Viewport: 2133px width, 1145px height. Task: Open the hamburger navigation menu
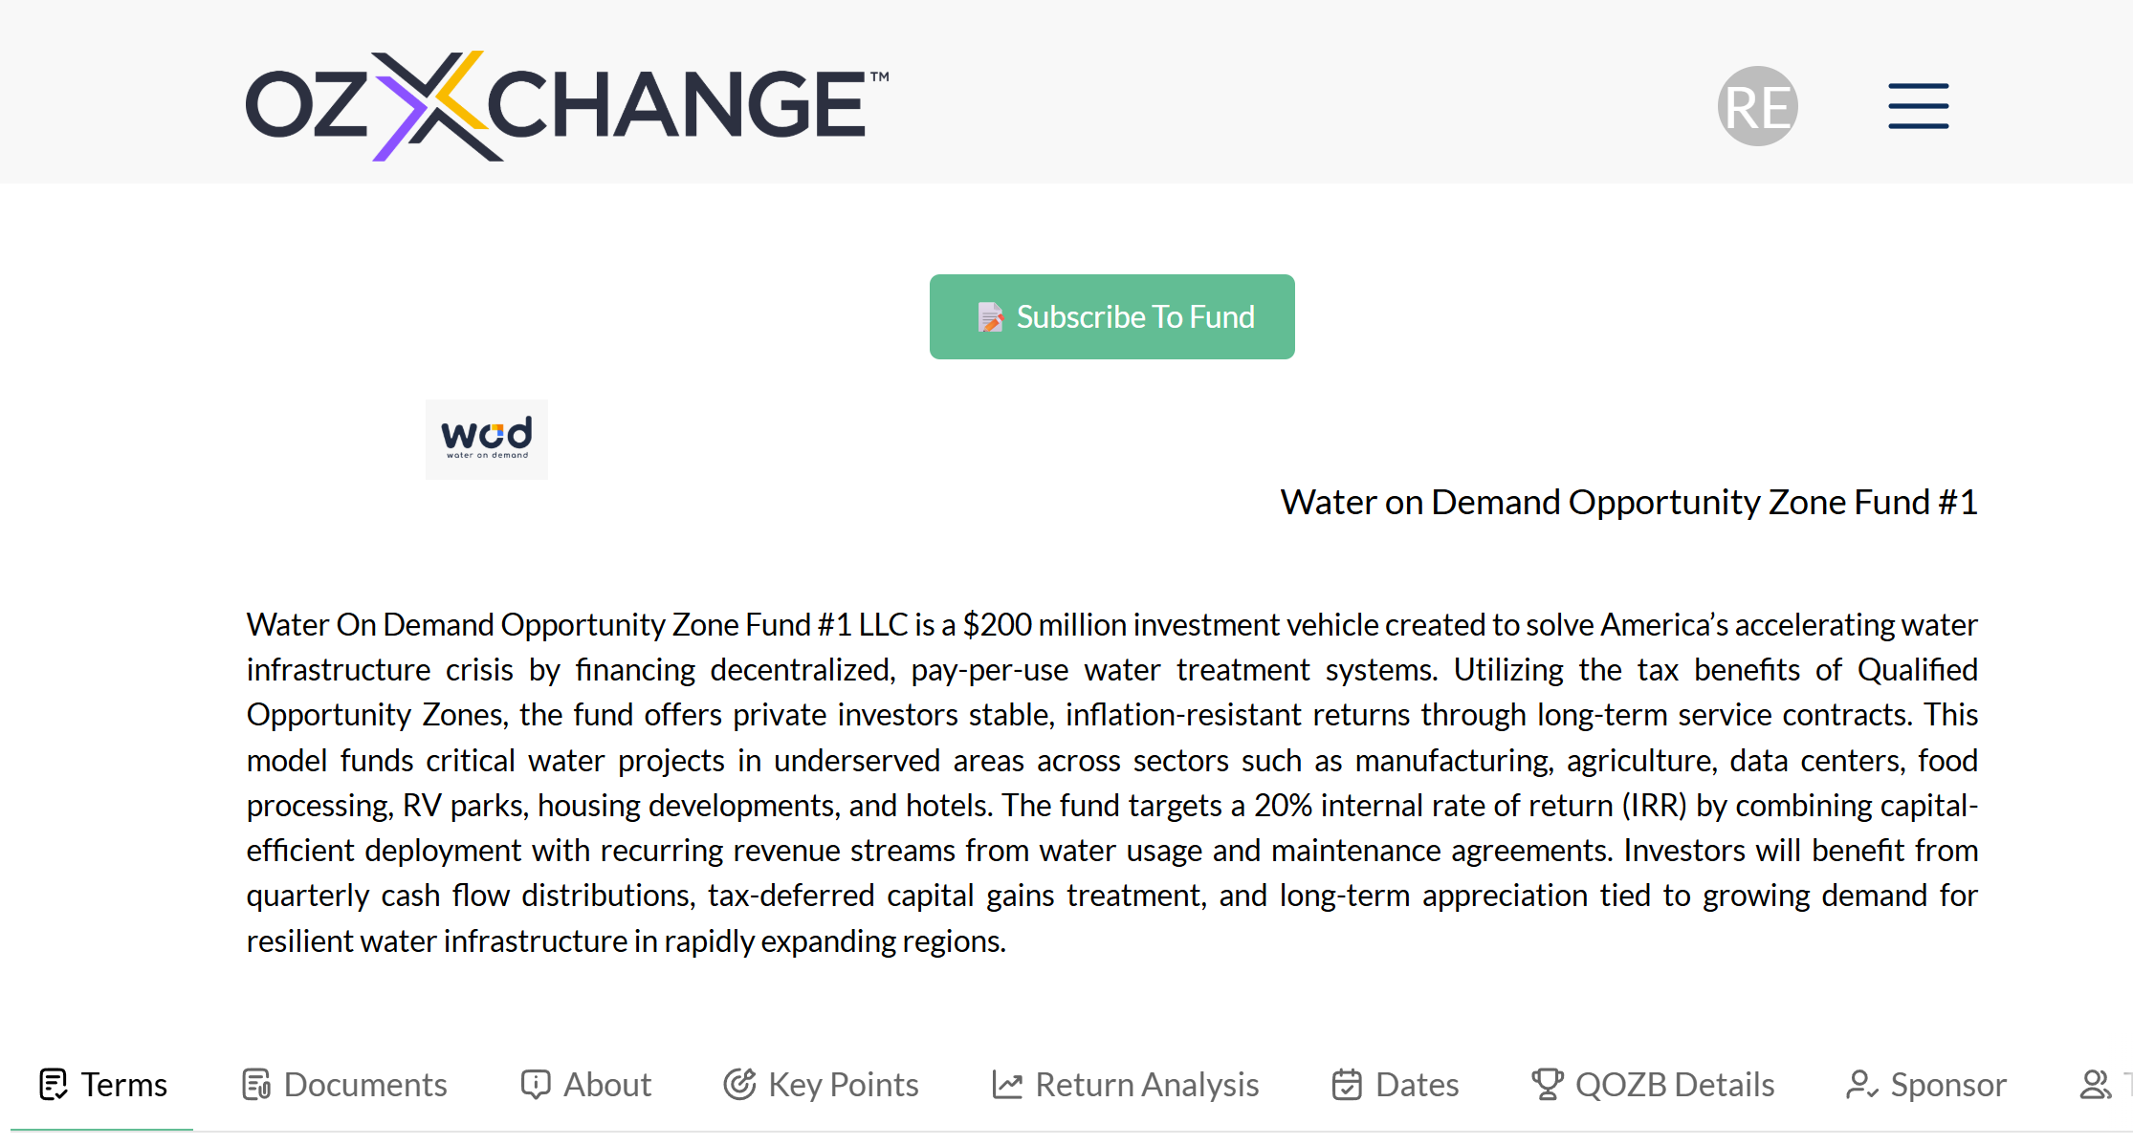(x=1918, y=105)
